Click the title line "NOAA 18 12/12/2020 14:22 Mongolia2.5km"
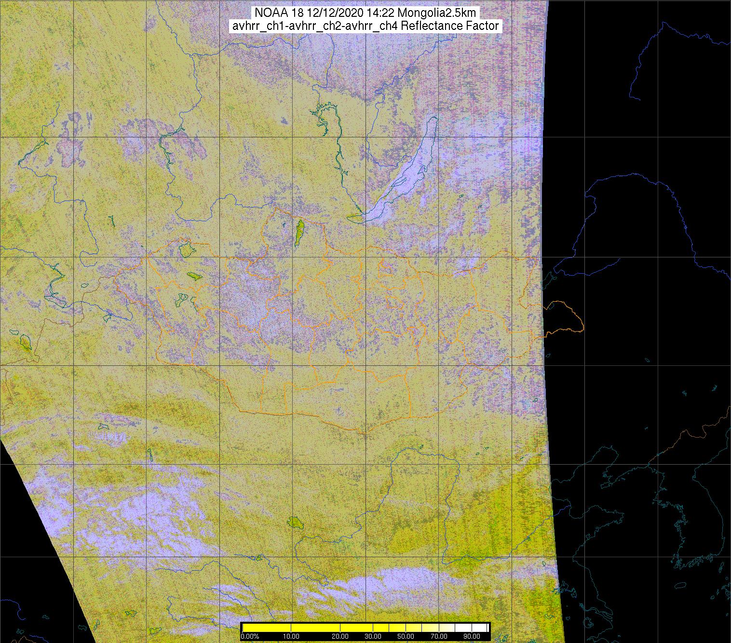731x643 pixels. pos(365,13)
